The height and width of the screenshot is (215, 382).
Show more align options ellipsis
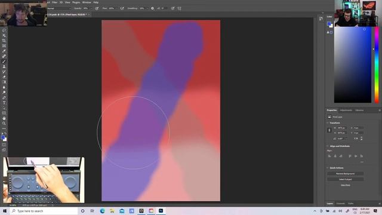click(362, 162)
